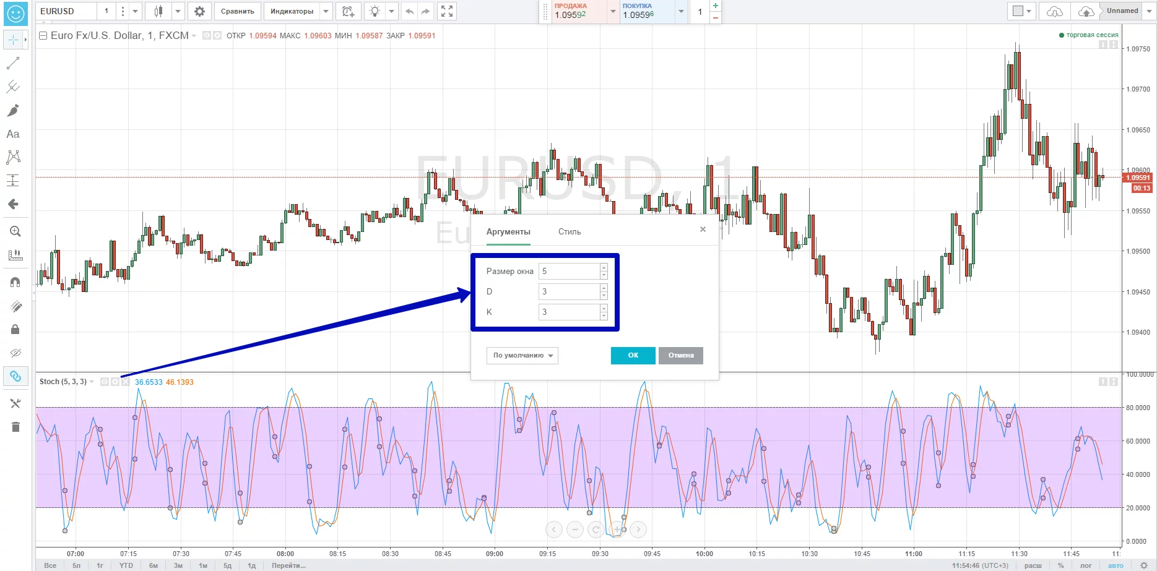Select the XABCD pattern tool
The image size is (1157, 571).
(x=13, y=157)
